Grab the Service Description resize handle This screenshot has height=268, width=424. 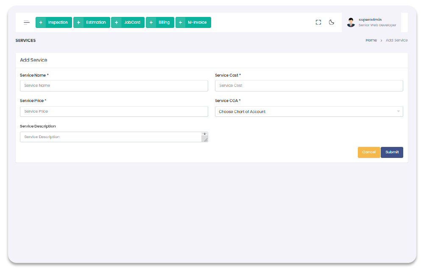tap(205, 139)
